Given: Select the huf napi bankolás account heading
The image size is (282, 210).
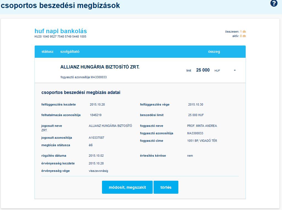Looking at the screenshot, I should pos(61,31).
